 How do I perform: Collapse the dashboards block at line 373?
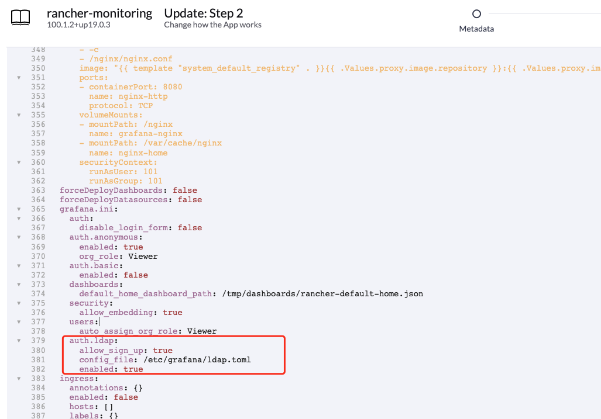coord(19,285)
